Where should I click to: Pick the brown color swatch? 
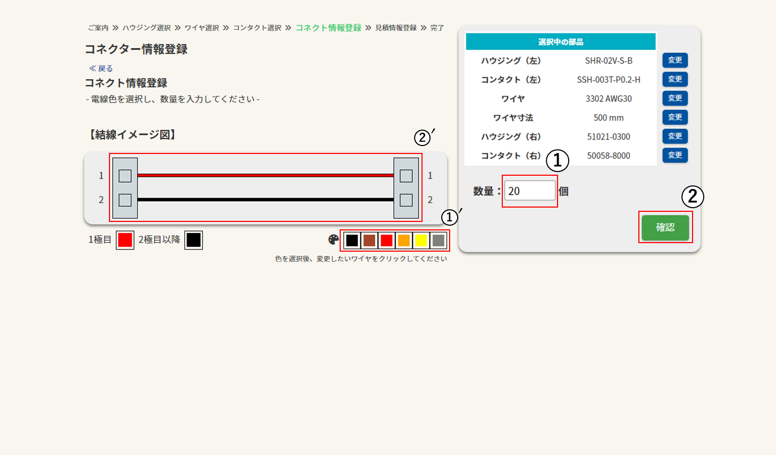click(369, 241)
